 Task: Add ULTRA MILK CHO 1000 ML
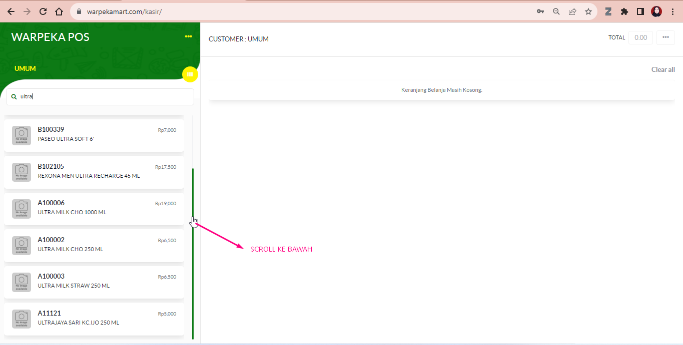click(x=94, y=209)
